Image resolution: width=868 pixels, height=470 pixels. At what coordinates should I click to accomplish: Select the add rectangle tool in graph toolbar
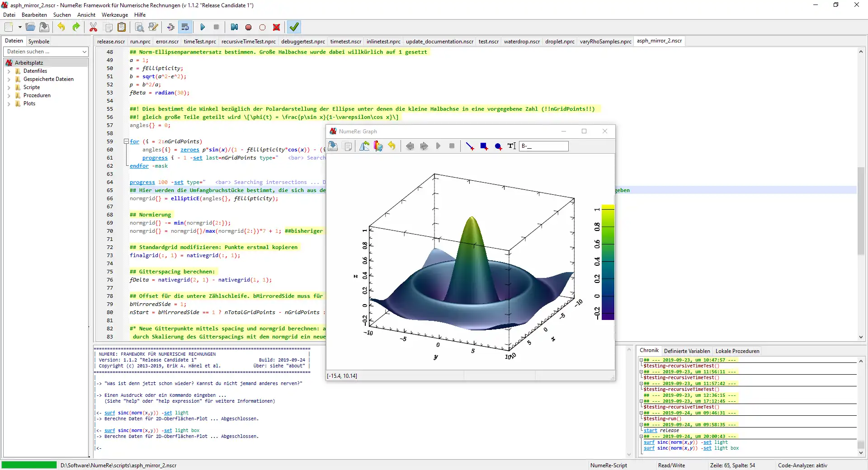point(484,146)
